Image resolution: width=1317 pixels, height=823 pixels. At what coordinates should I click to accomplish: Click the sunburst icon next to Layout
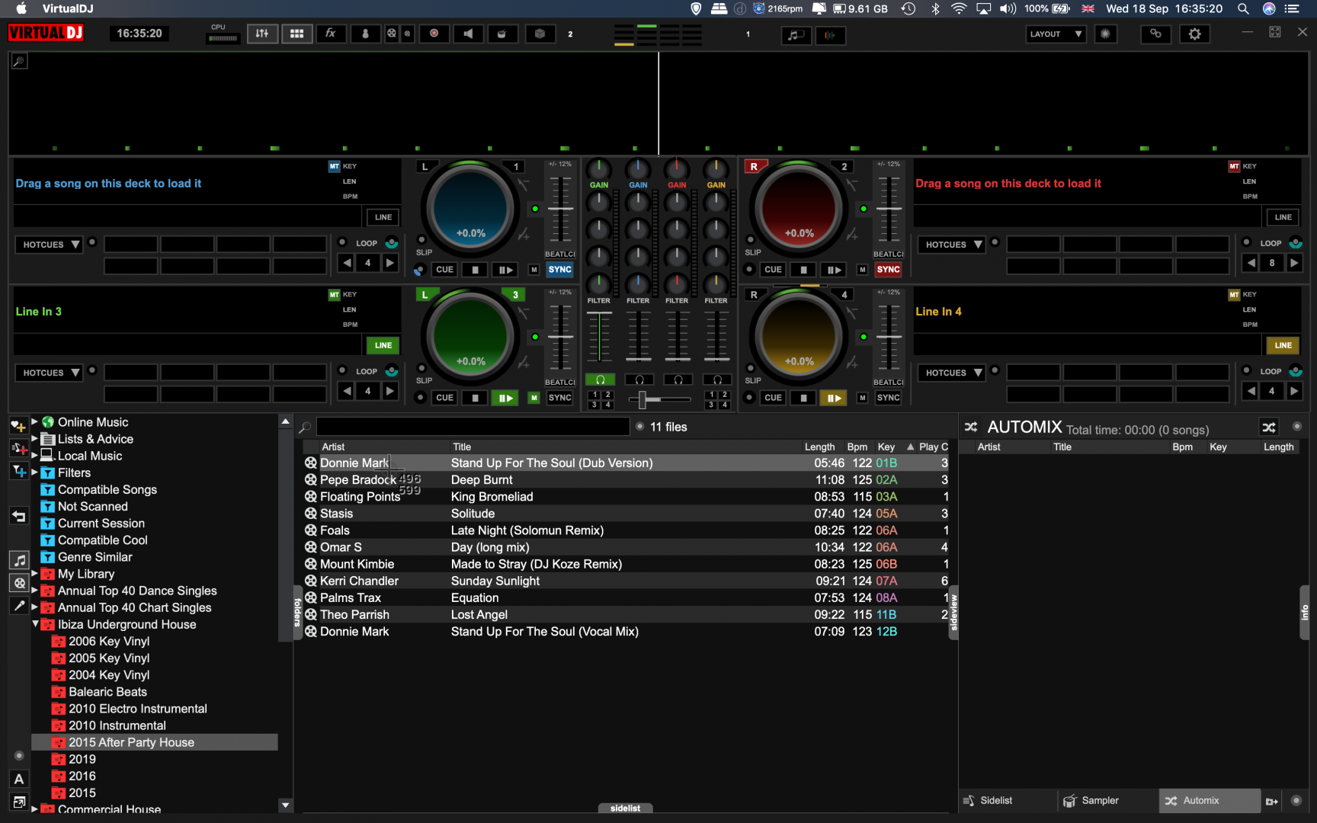tap(1105, 34)
